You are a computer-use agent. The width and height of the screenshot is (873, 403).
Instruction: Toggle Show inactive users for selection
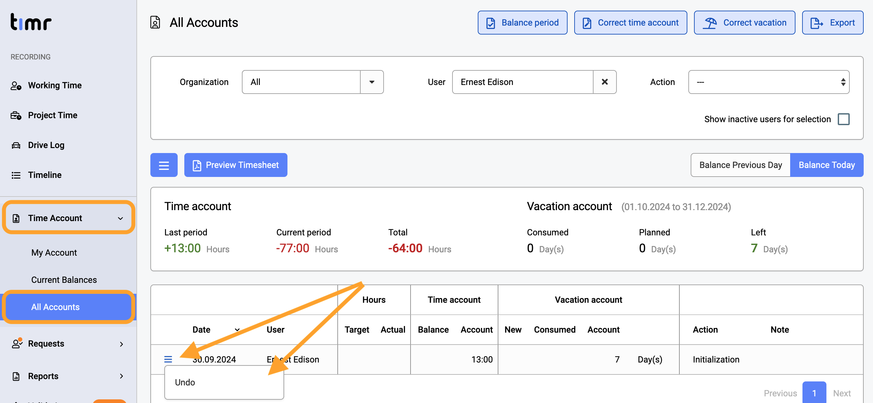pyautogui.click(x=843, y=120)
